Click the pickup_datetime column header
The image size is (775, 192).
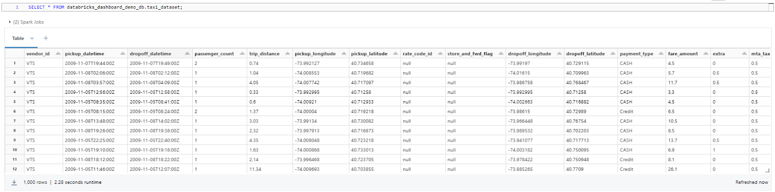coord(95,54)
